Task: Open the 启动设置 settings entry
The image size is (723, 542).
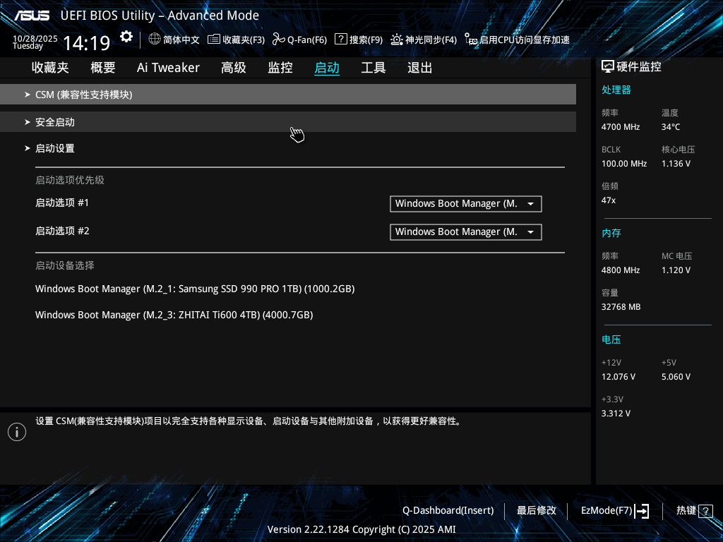Action: (54, 148)
